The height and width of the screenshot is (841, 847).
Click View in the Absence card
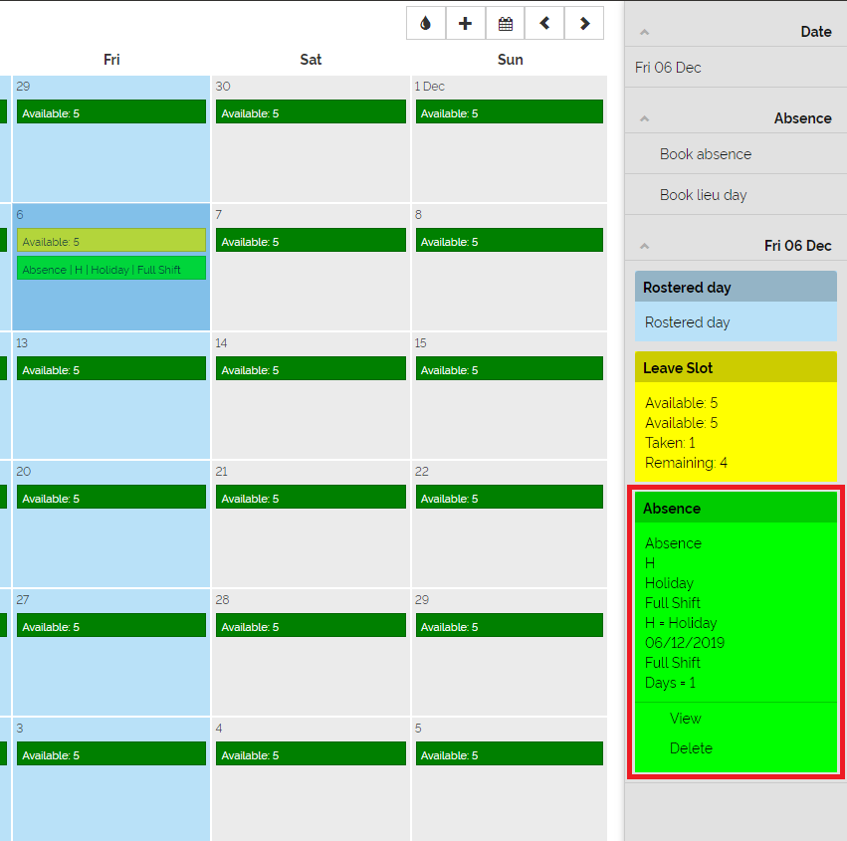pyautogui.click(x=685, y=719)
